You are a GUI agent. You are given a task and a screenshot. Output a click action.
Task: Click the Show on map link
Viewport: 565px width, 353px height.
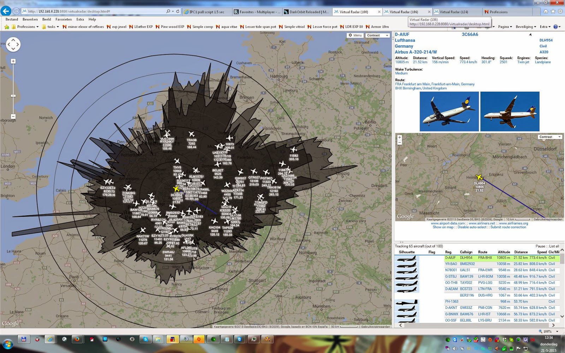click(443, 227)
